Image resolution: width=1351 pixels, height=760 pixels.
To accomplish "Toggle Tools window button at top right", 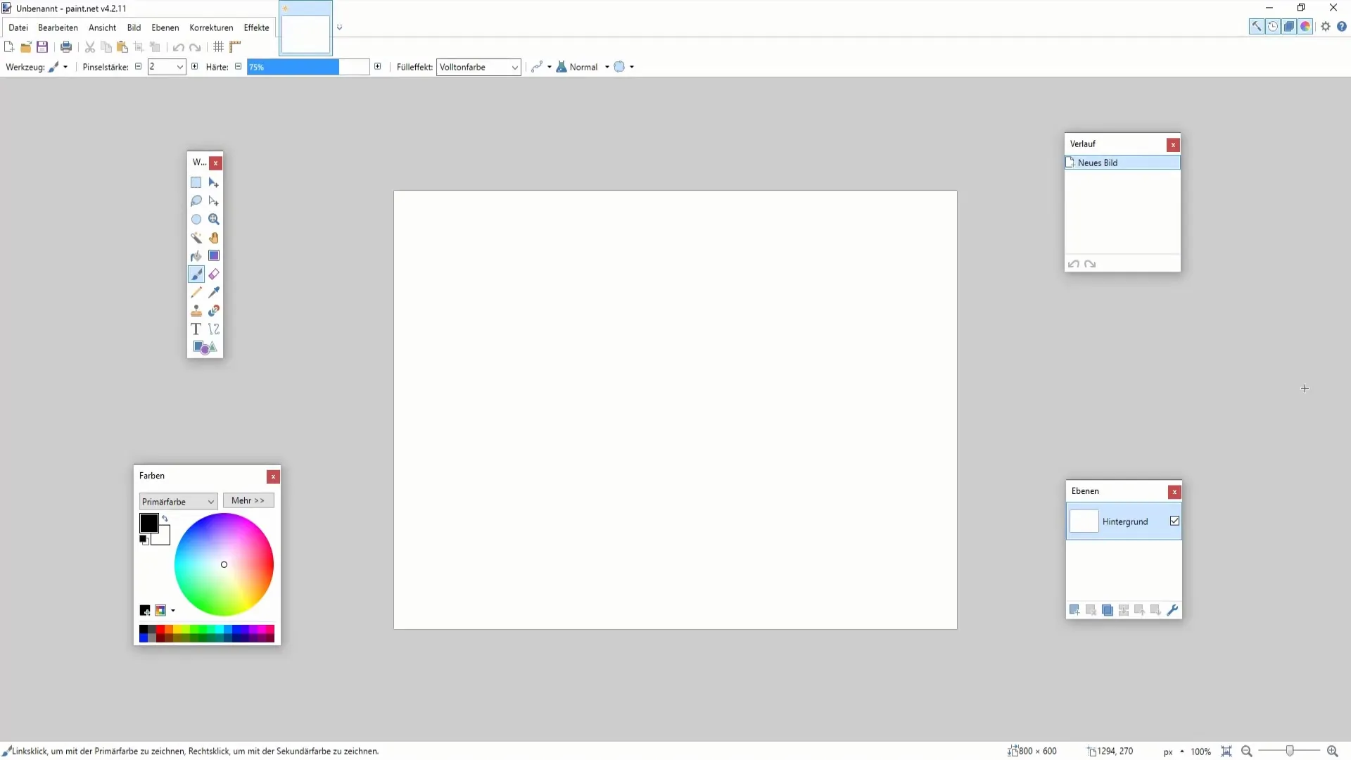I will coord(1256,27).
